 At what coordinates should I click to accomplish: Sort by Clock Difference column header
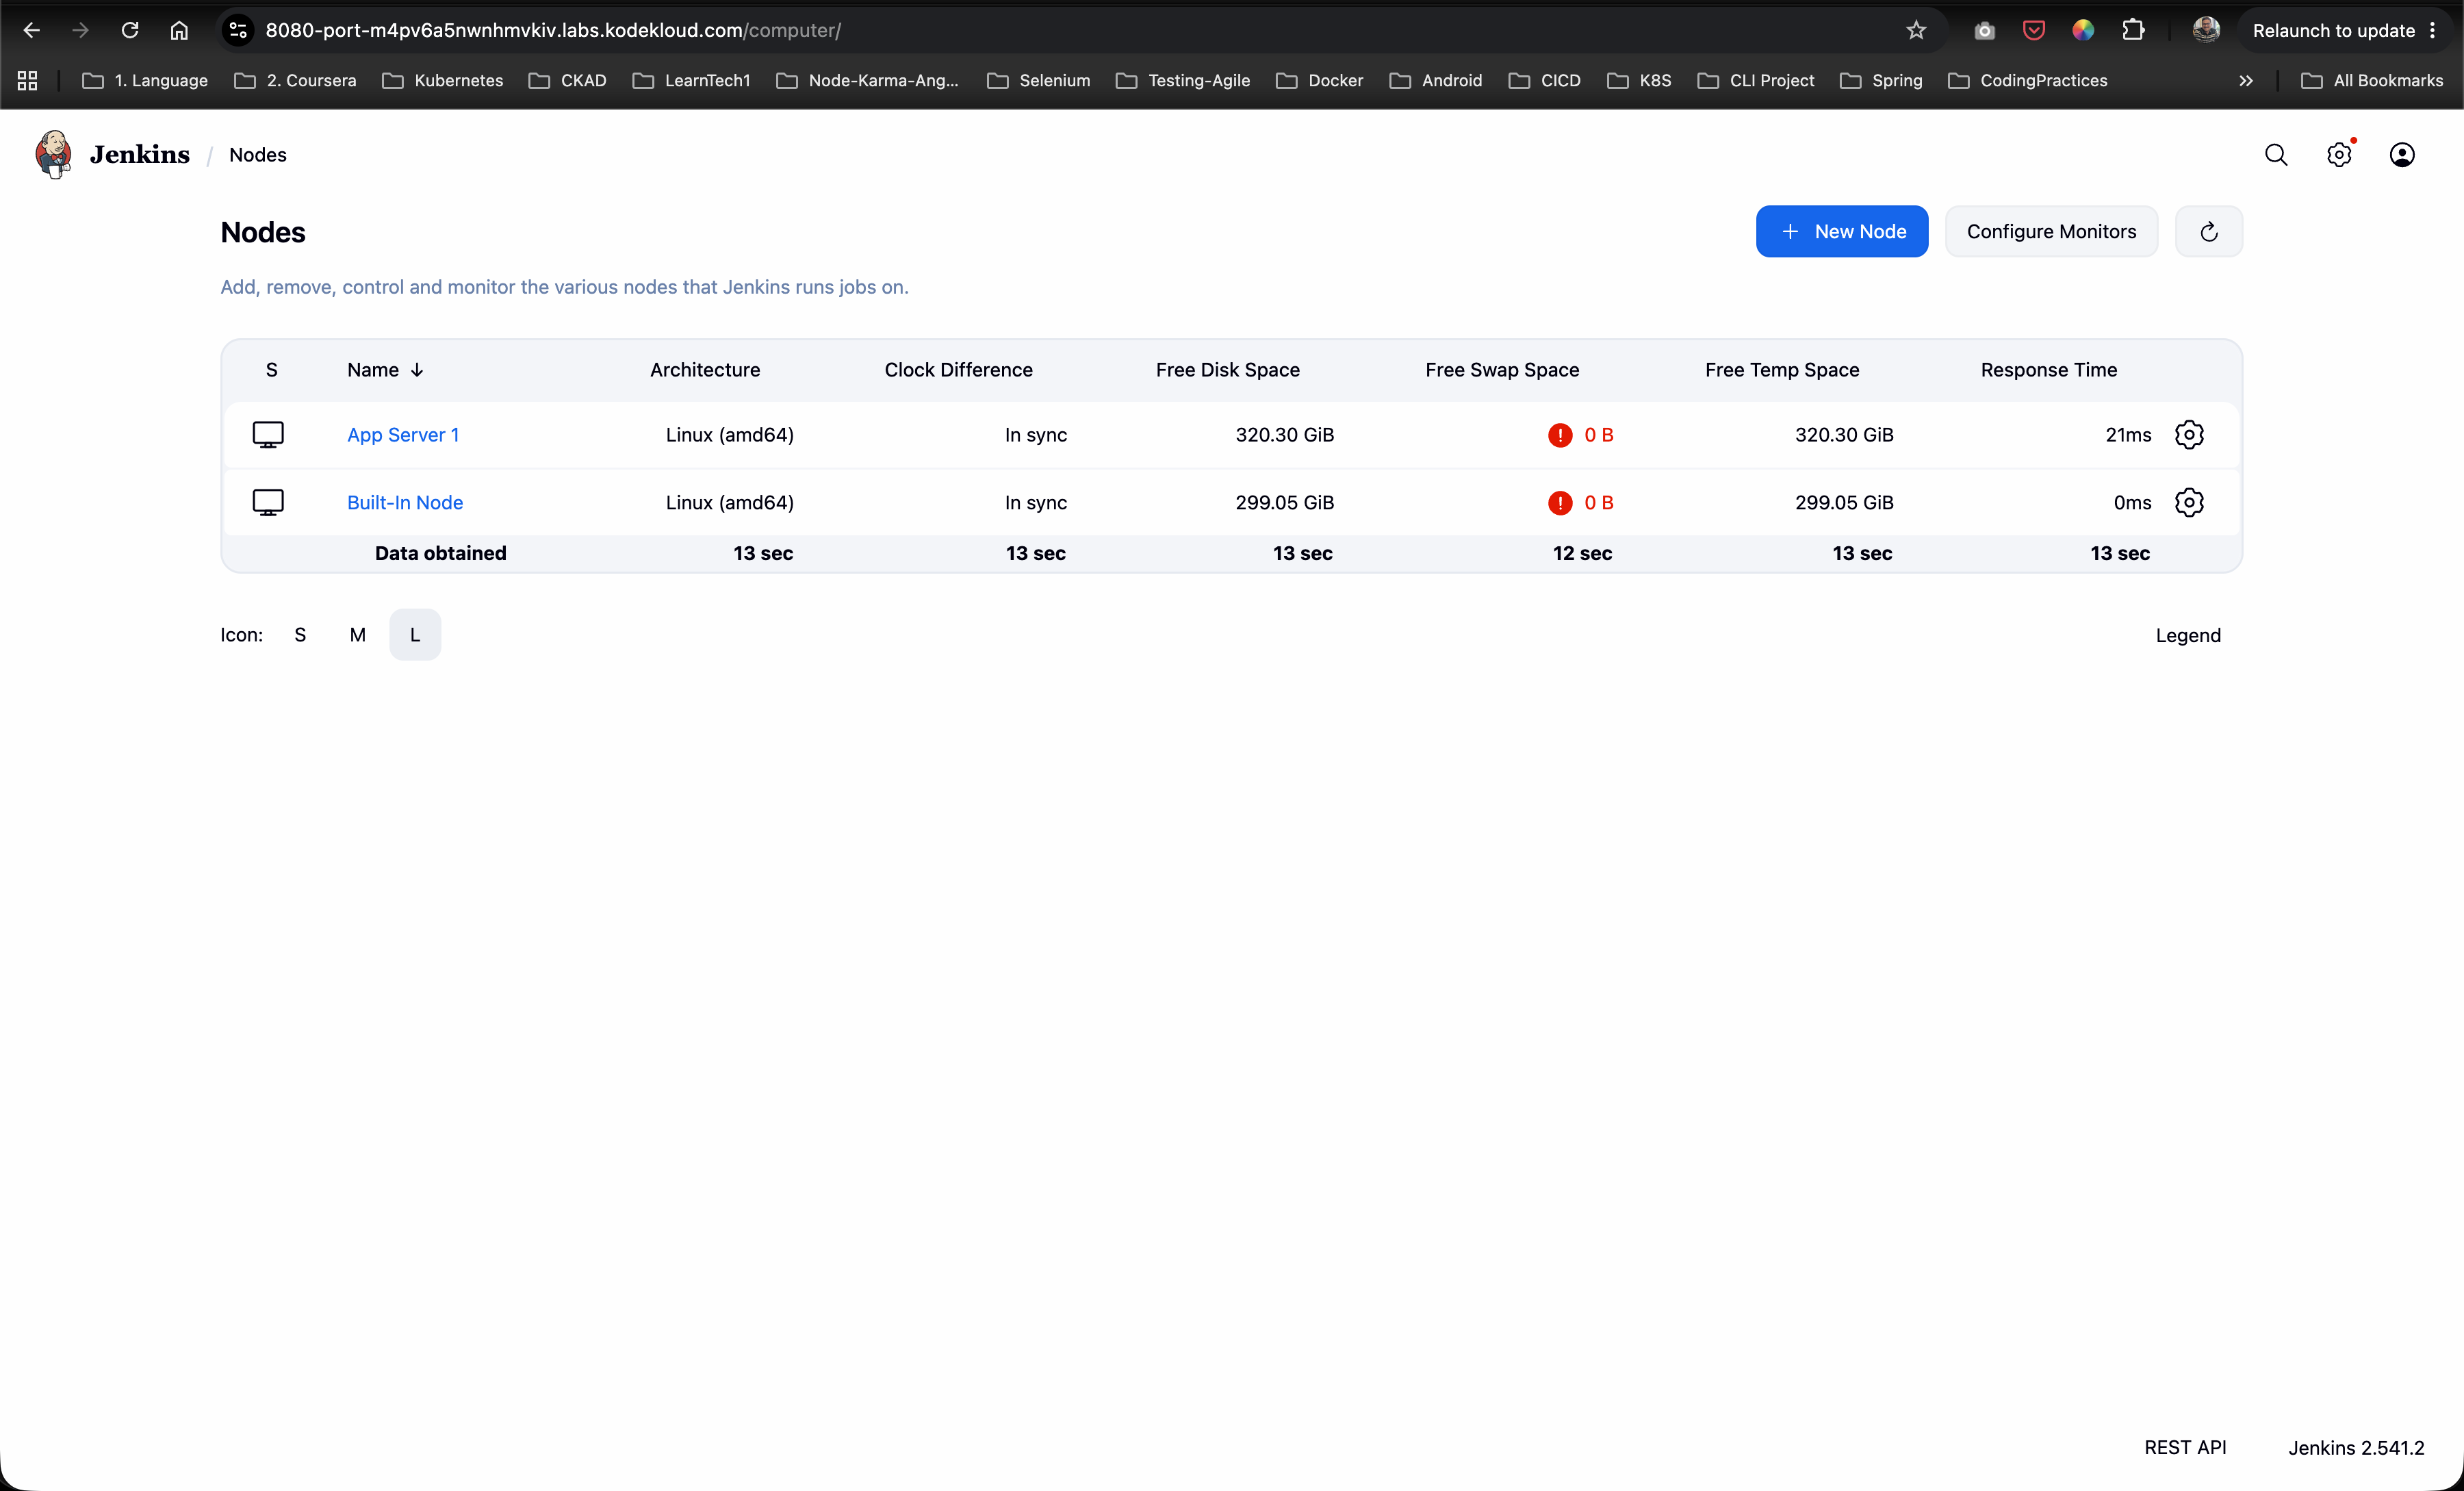[x=958, y=370]
